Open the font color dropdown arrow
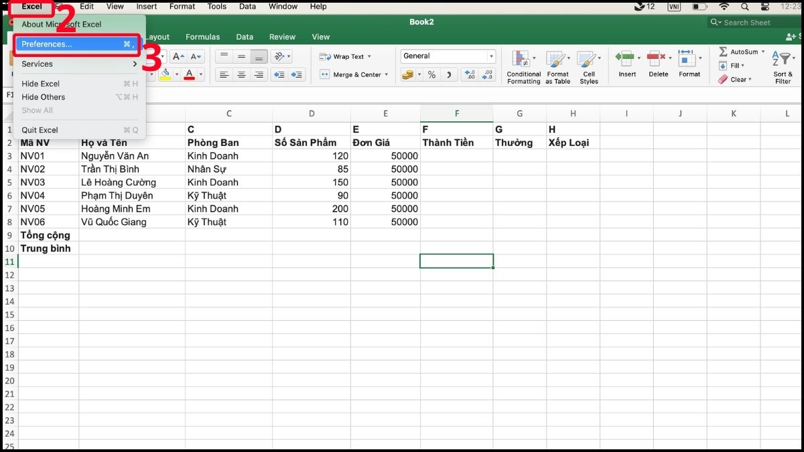 tap(201, 75)
